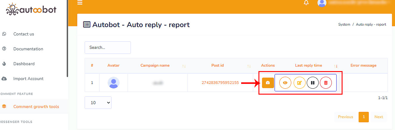Screen dimensions: 395x130
Task: Click the Search input field
Action: pos(108,48)
